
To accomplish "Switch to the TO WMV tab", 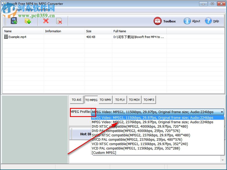I will [105, 99].
